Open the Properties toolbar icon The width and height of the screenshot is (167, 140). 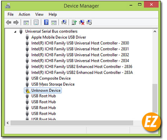coord(36,22)
